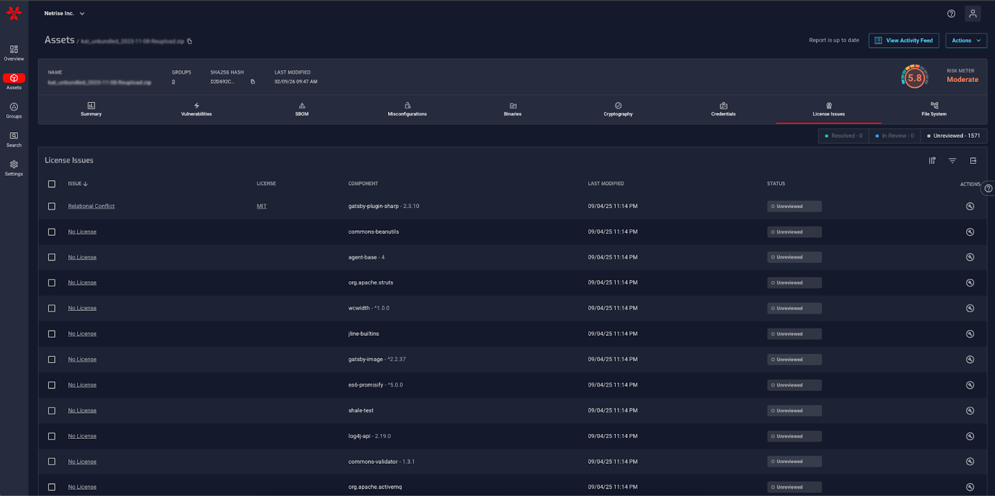Image resolution: width=995 pixels, height=496 pixels.
Task: Copy the SHA256 hash value
Action: (252, 82)
